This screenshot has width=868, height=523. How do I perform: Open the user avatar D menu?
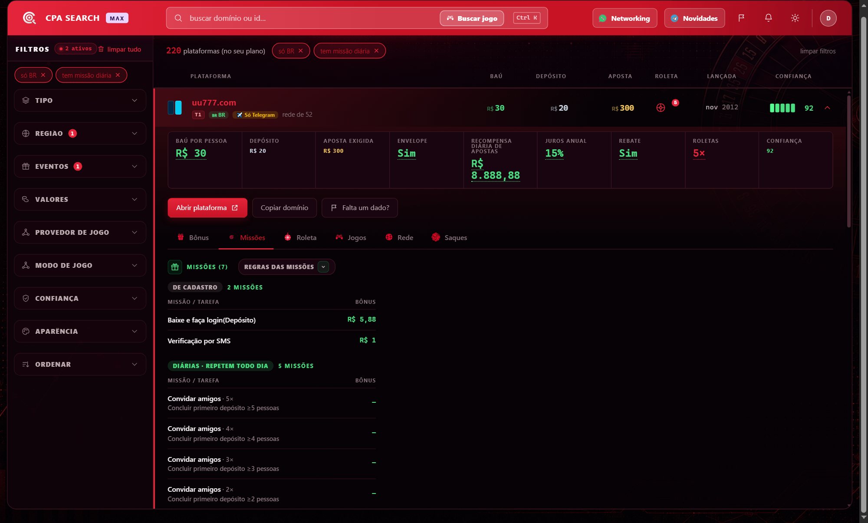point(828,18)
